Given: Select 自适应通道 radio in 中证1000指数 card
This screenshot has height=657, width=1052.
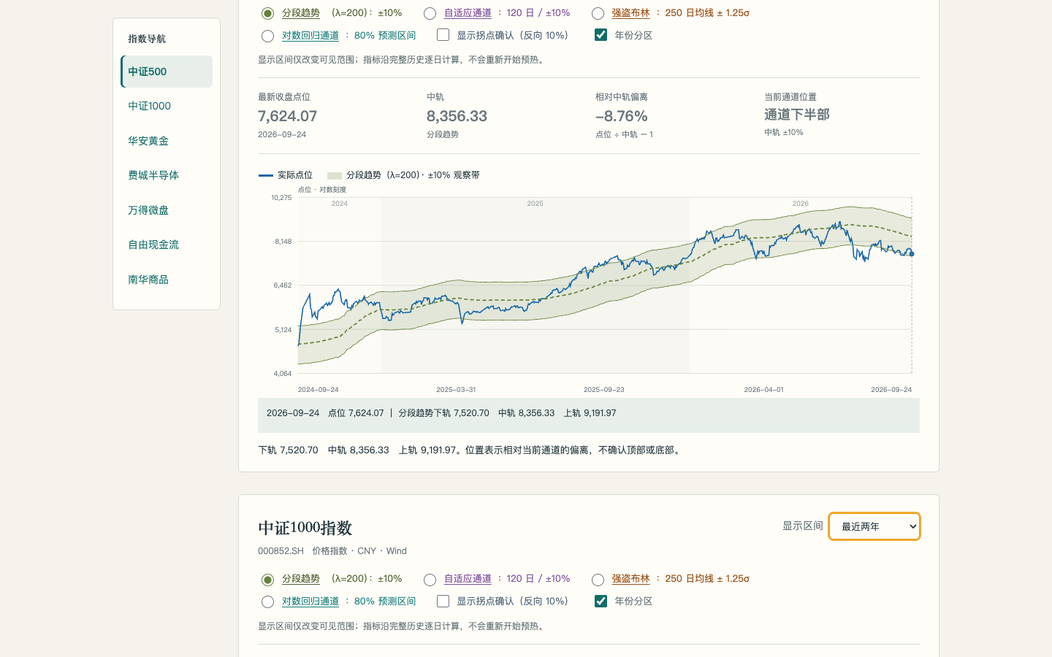Looking at the screenshot, I should [x=430, y=580].
